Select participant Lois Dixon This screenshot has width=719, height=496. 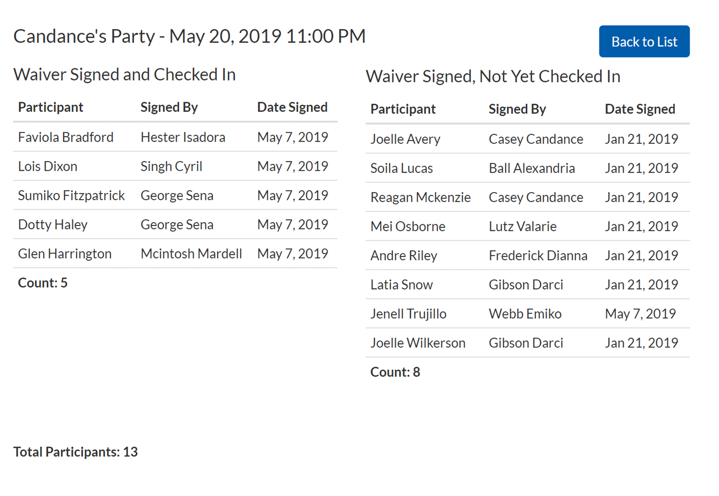(47, 166)
